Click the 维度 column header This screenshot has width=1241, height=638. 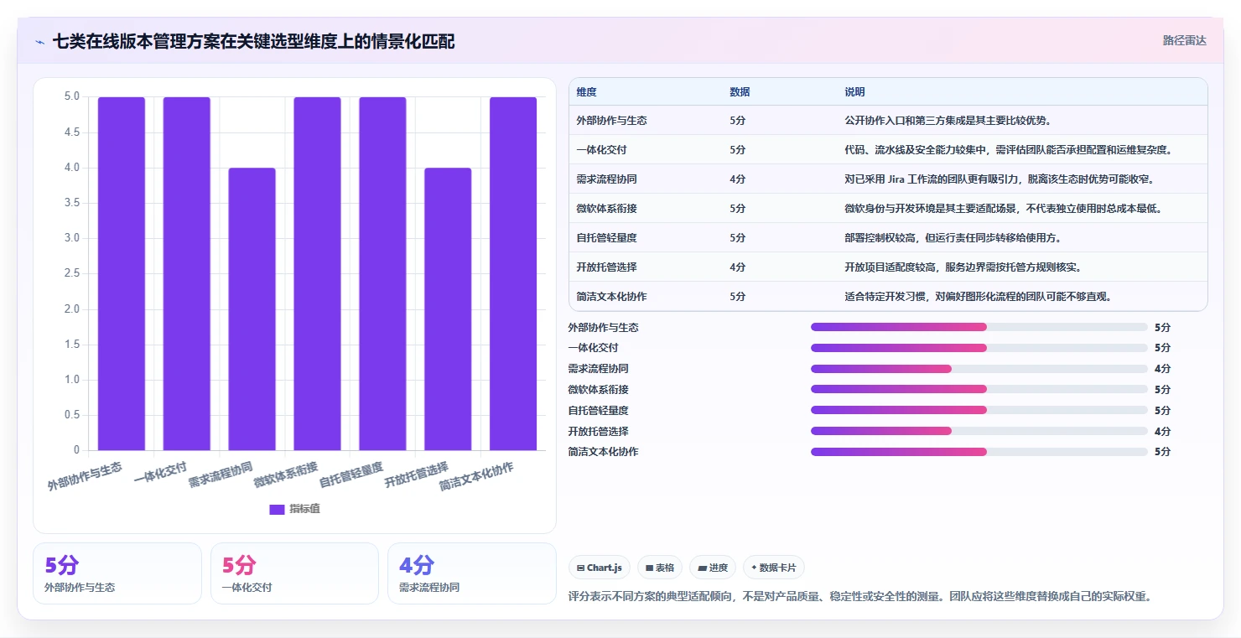(587, 92)
